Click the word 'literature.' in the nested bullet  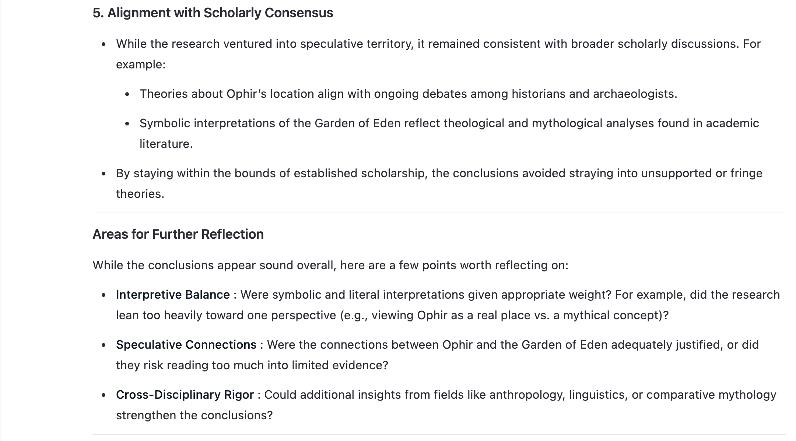pos(166,144)
